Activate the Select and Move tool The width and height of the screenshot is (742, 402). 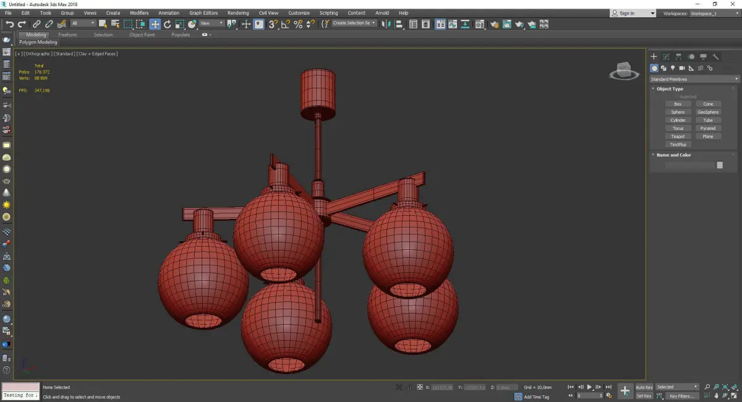click(x=155, y=24)
